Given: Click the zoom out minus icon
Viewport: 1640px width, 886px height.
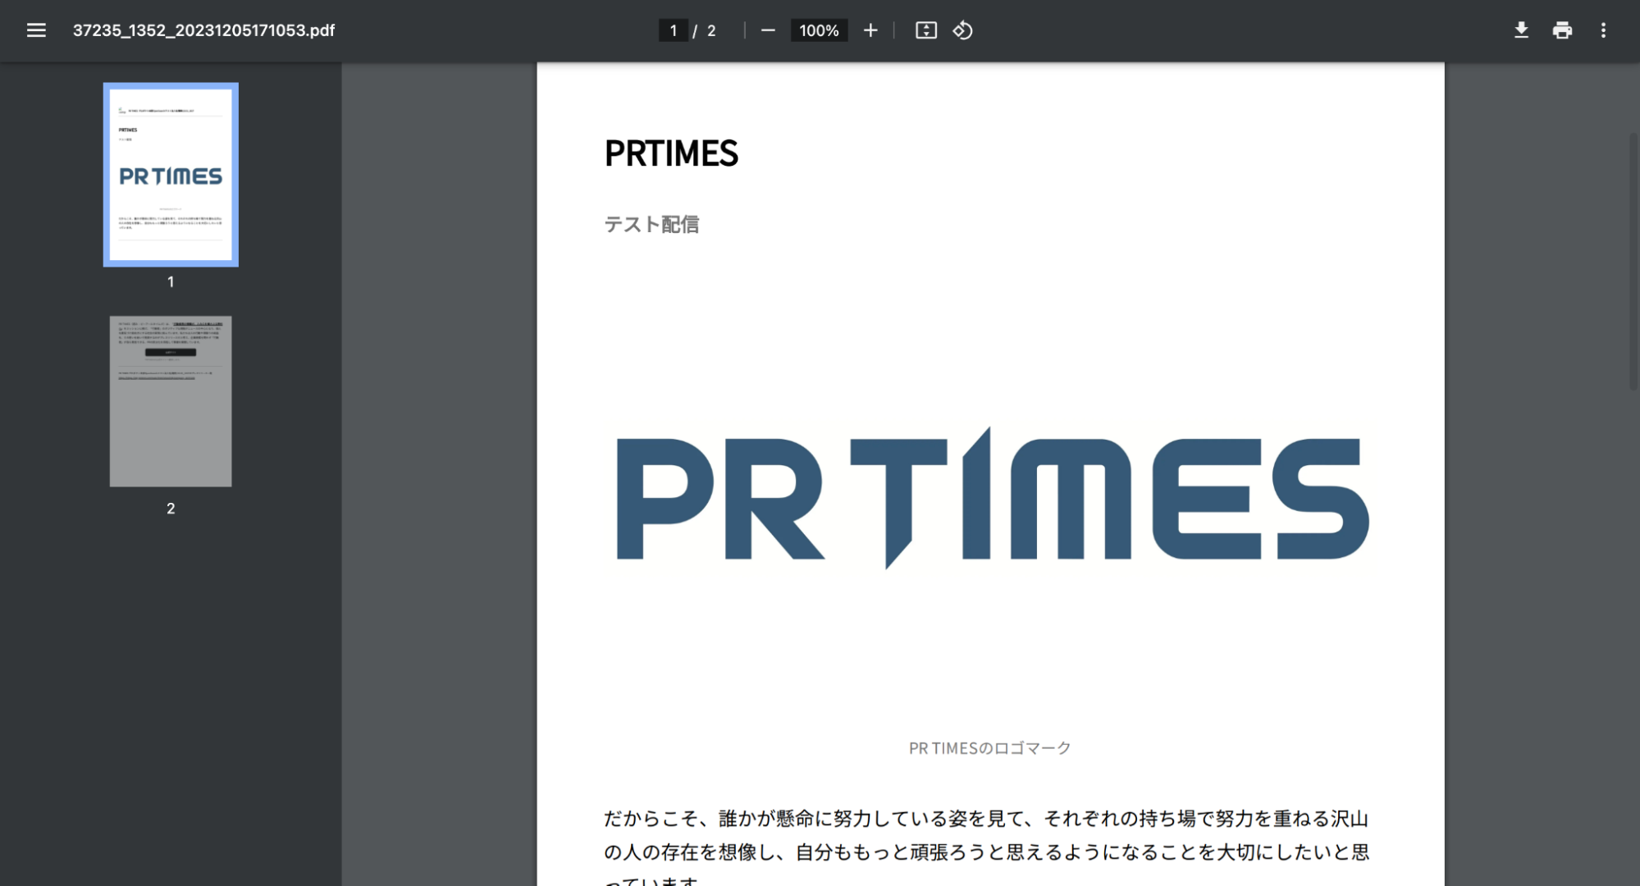Looking at the screenshot, I should click(767, 30).
